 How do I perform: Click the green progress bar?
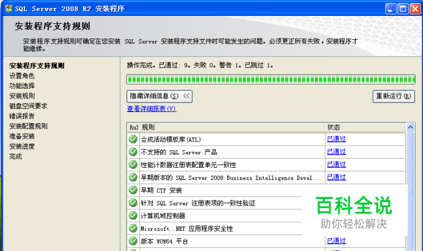click(x=271, y=80)
